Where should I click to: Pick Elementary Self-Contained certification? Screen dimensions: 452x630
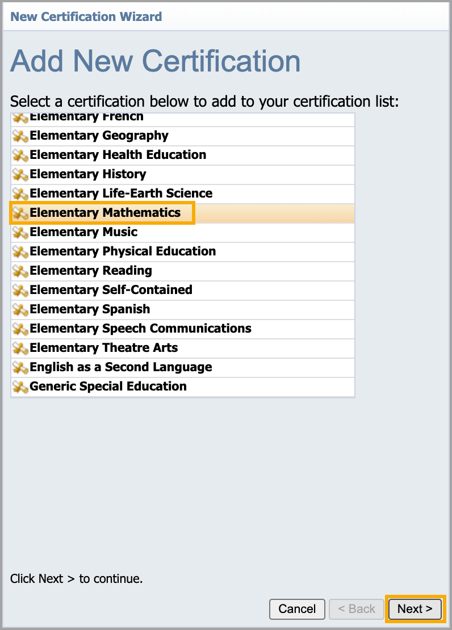click(x=111, y=290)
